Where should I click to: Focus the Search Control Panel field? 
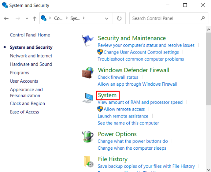(x=169, y=18)
